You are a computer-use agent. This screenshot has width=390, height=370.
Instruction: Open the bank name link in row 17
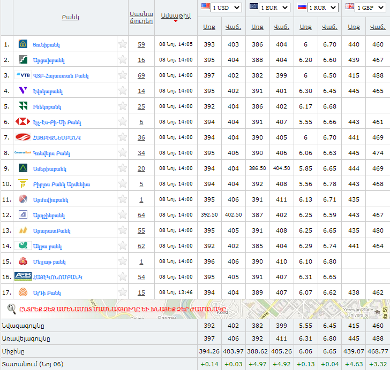[47, 293]
